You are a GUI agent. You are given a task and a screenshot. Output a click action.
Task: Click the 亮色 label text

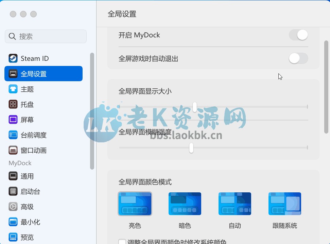[x=135, y=225]
